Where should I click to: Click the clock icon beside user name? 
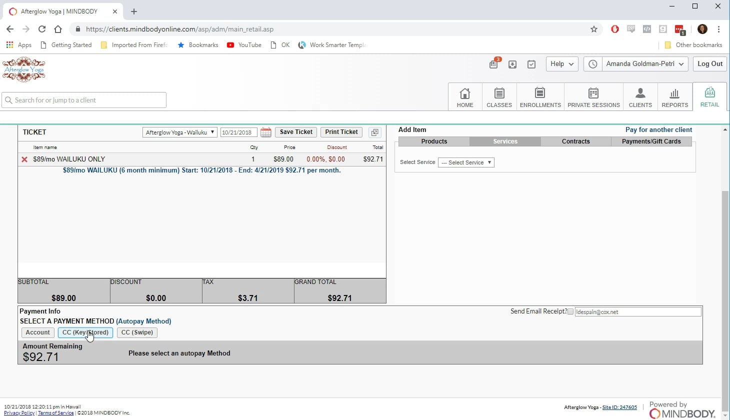point(592,64)
